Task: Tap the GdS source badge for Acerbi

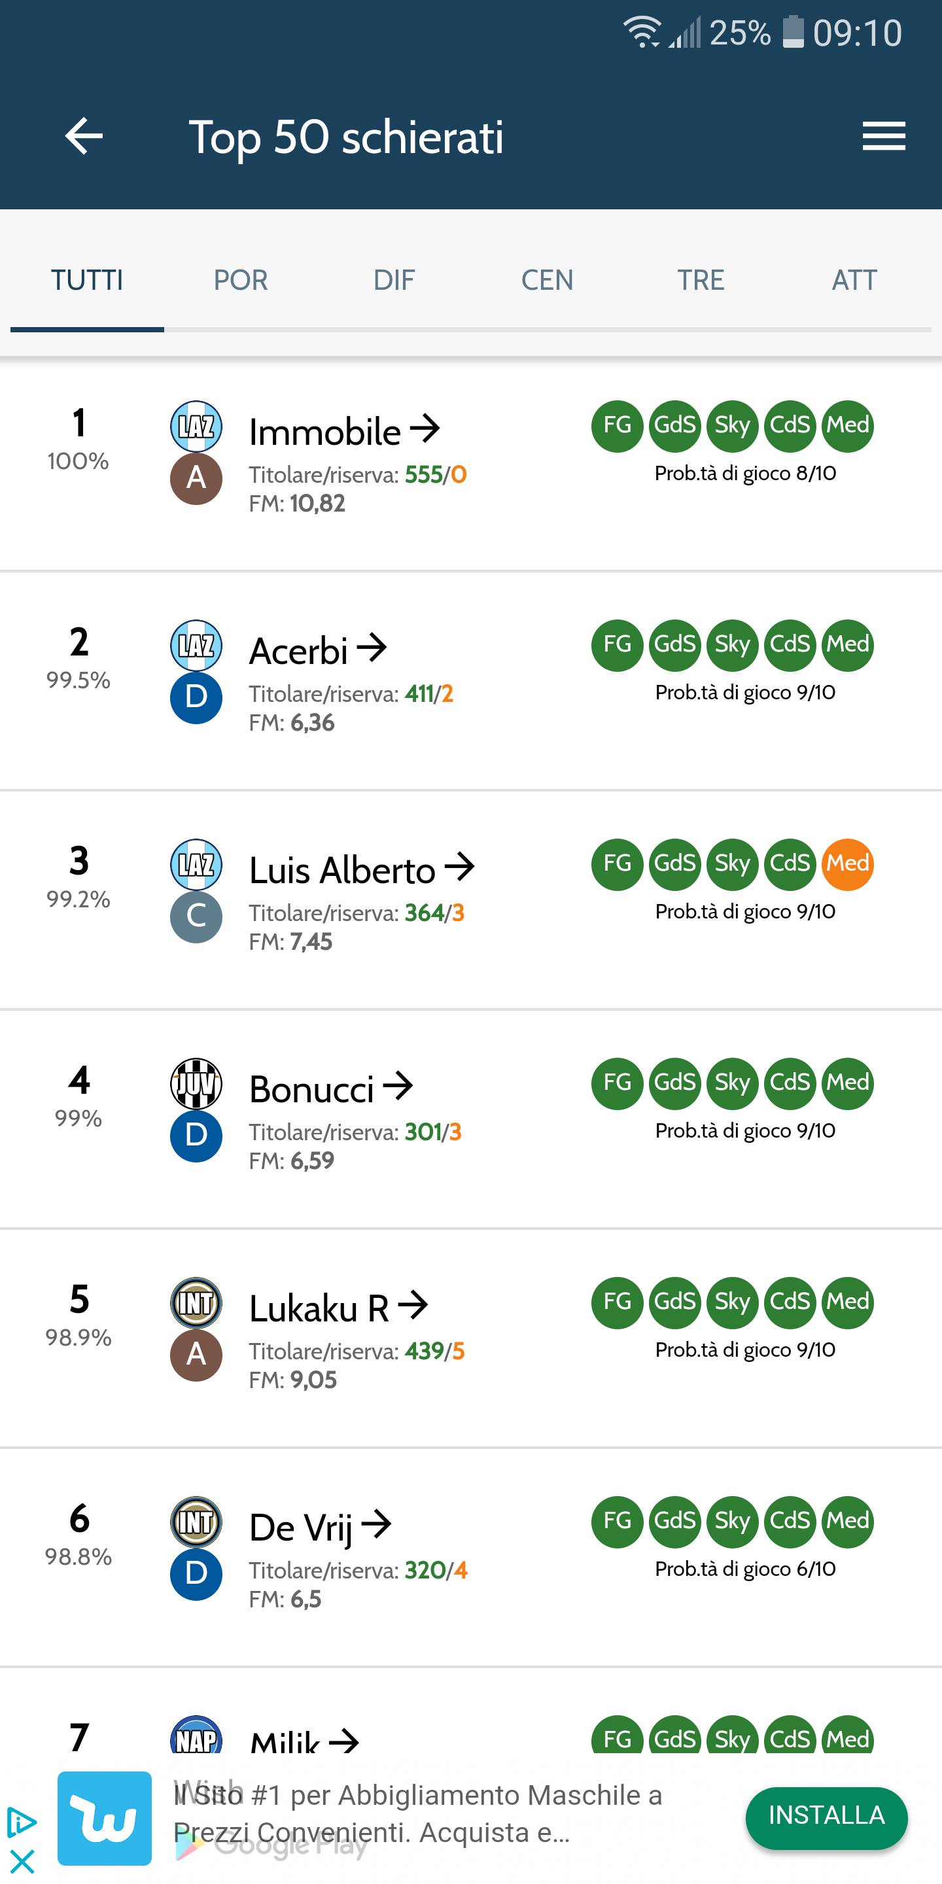Action: (674, 645)
